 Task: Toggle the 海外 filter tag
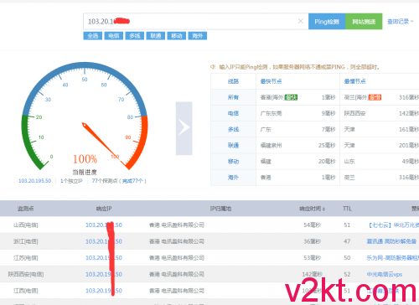(x=198, y=36)
